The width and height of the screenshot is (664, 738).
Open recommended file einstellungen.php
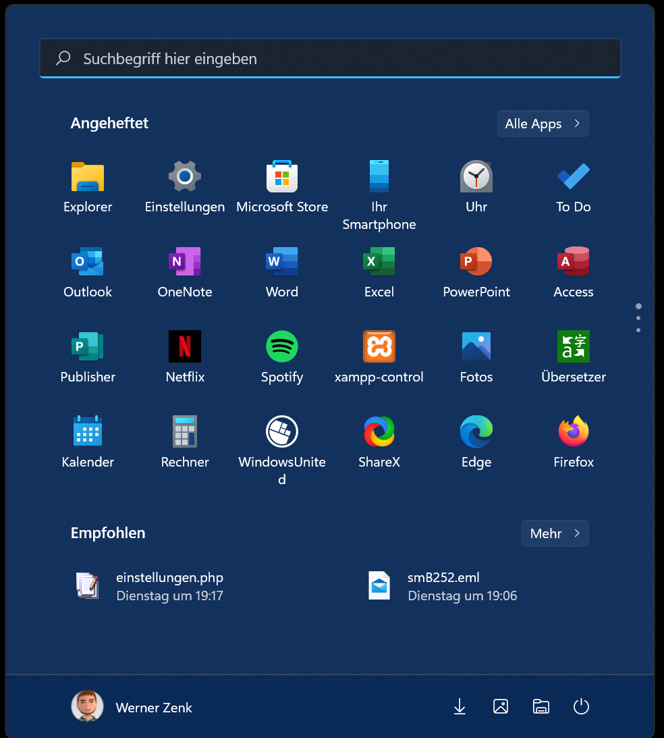(169, 586)
